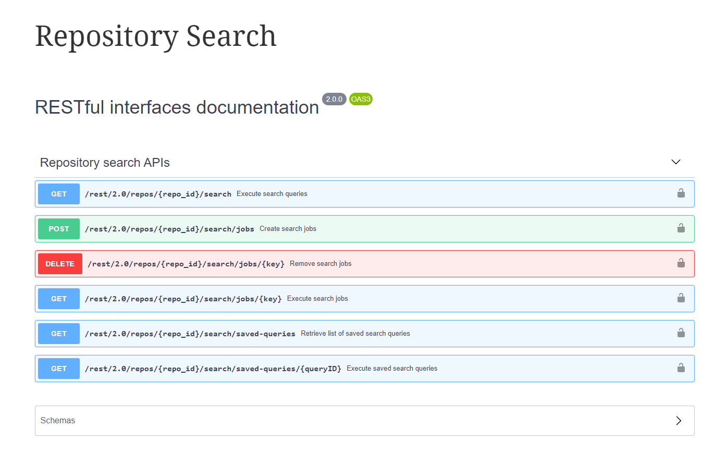Open the /rest/2.0/repos/{repo_id}/search/jobs POST path
This screenshot has height=465, width=727.
(169, 229)
